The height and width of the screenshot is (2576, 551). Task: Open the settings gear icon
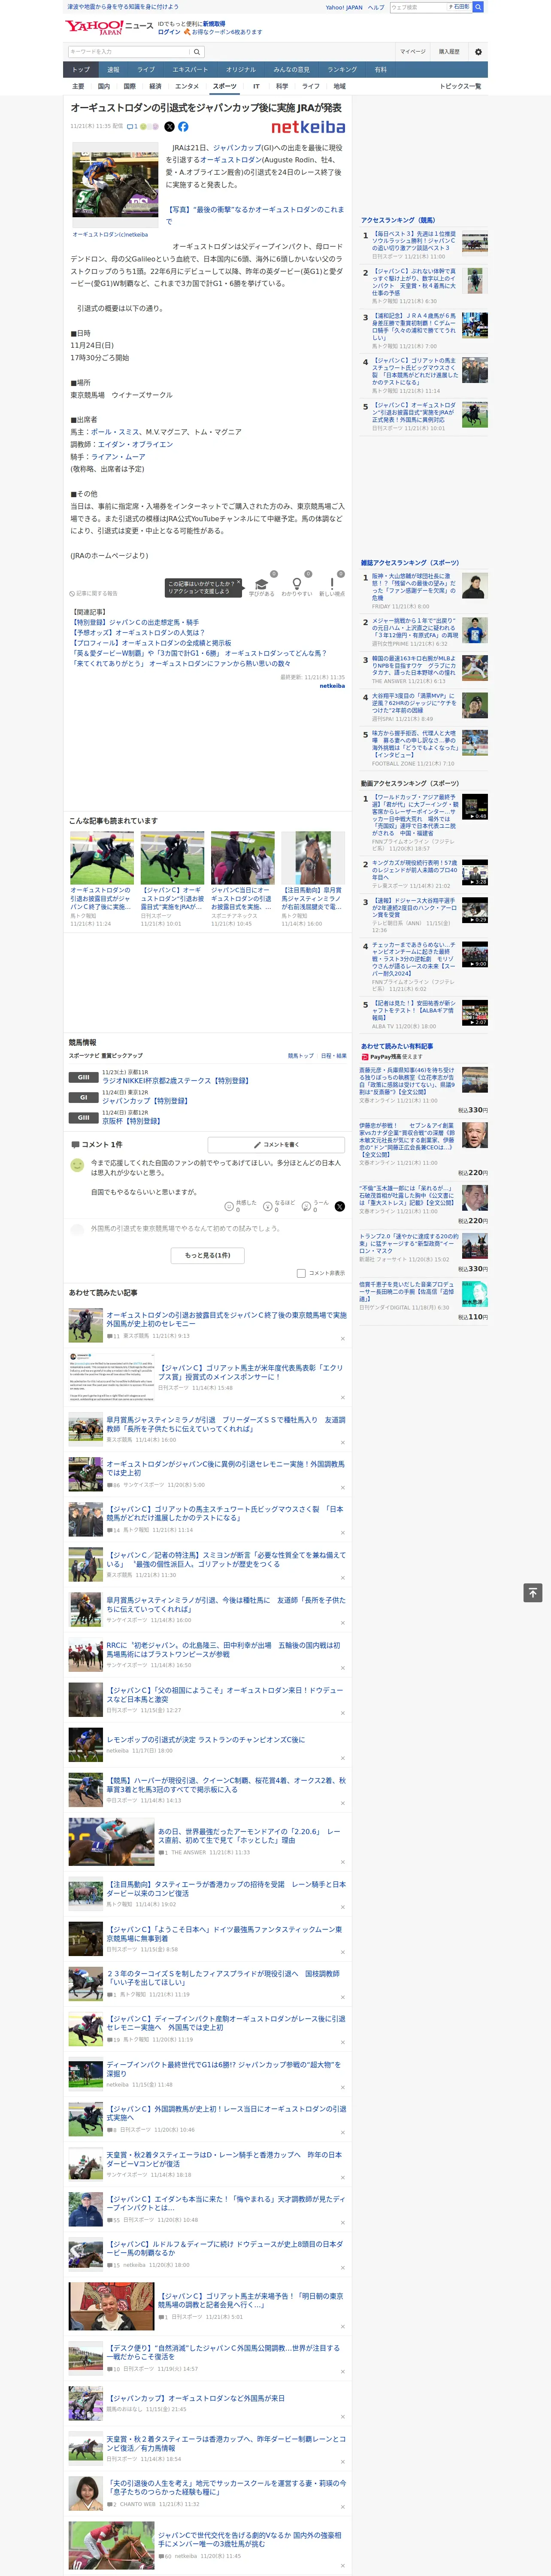[x=478, y=51]
